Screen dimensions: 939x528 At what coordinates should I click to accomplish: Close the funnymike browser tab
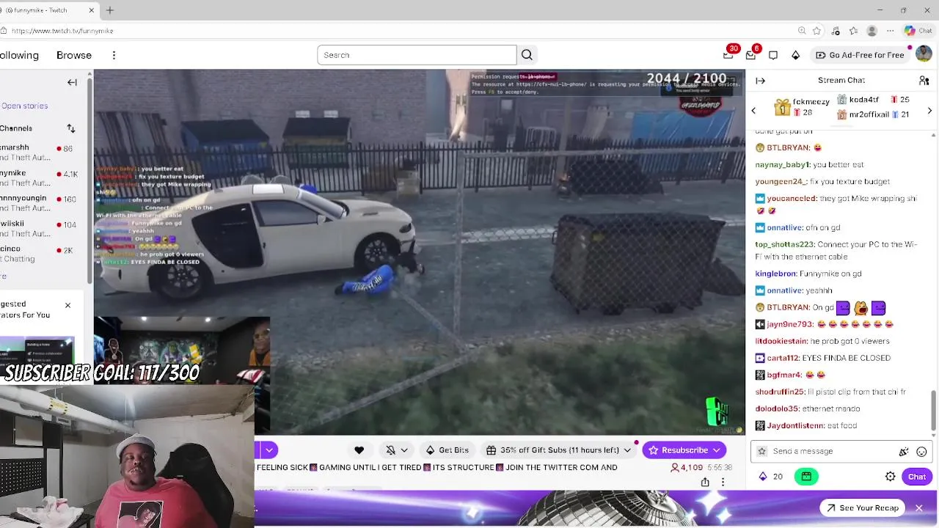tap(92, 10)
